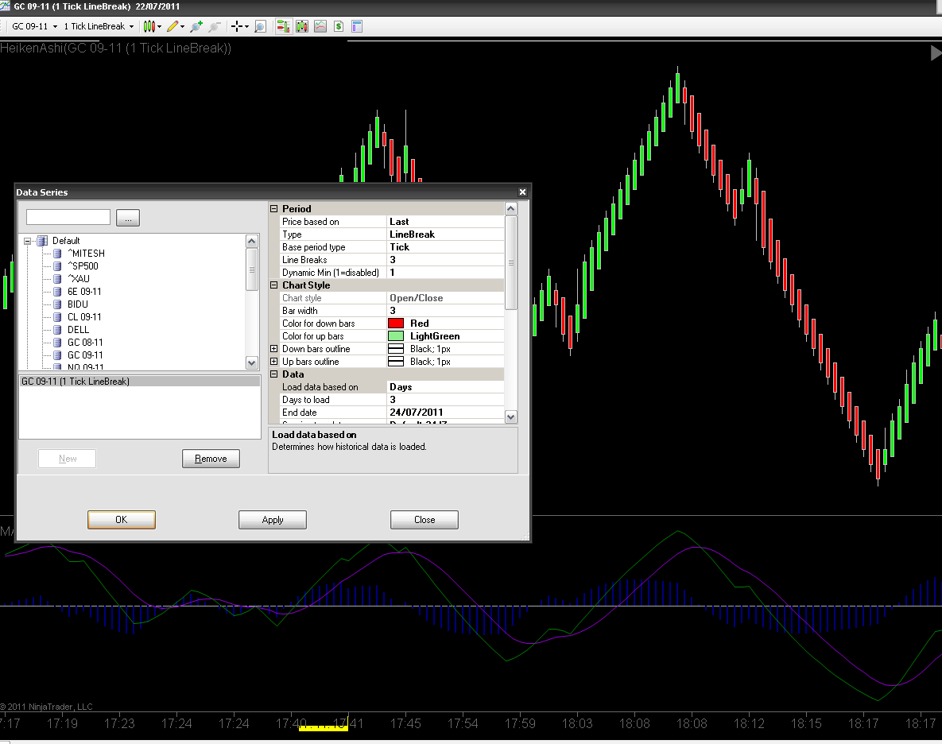Click the Down bars outline Black swatch
This screenshot has height=744, width=942.
396,349
